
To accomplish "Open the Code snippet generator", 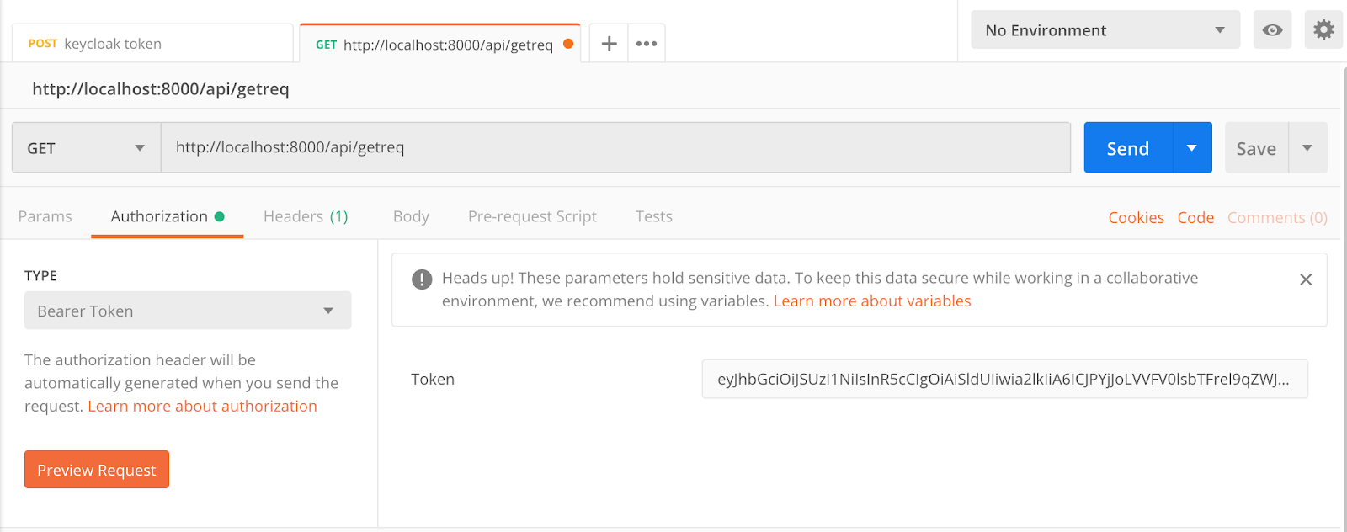I will (x=1195, y=217).
